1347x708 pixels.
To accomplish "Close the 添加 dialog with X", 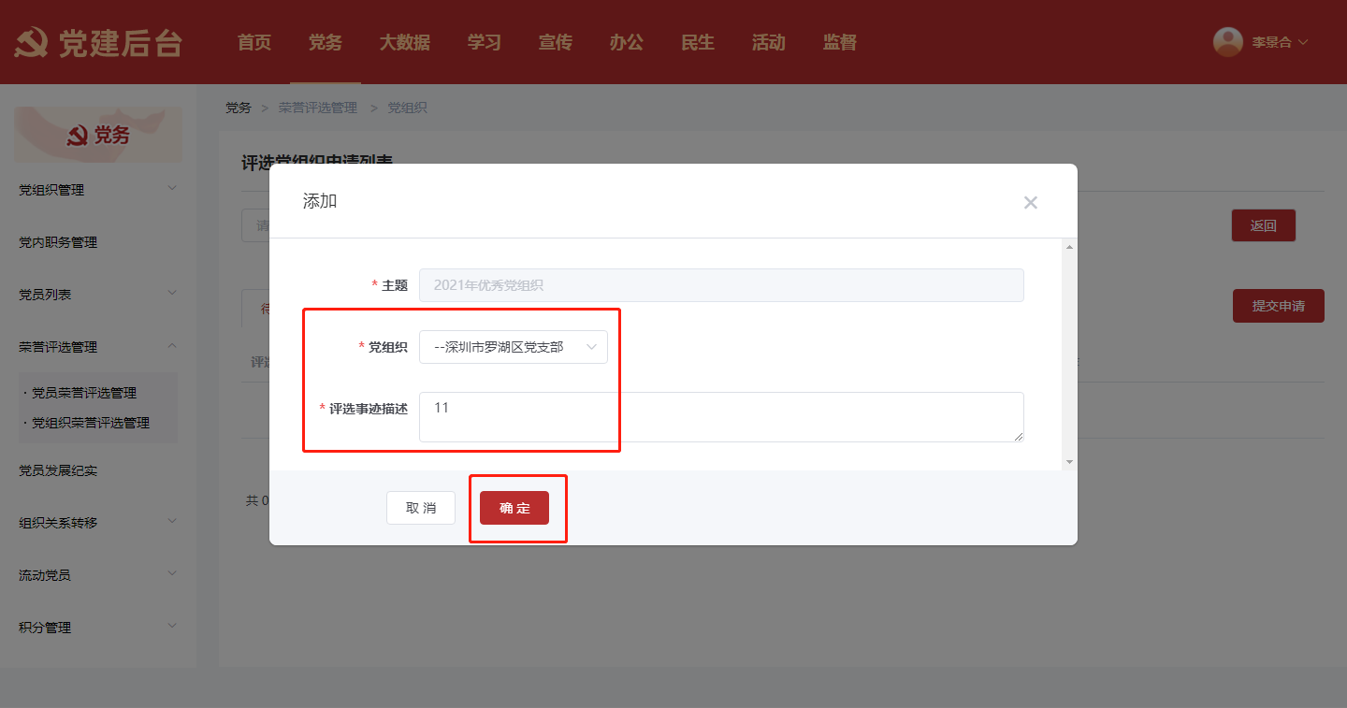I will coord(1030,202).
